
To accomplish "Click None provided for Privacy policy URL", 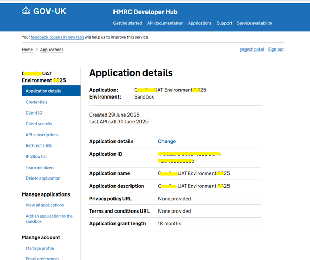I will 174,199.
